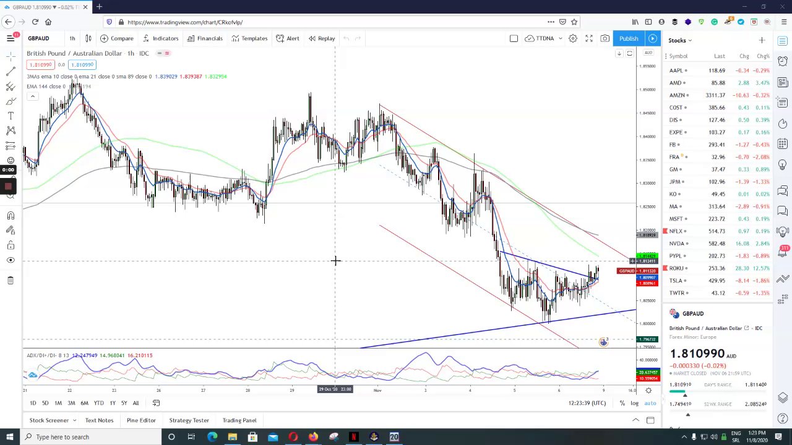Select the YTD date range

pyautogui.click(x=98, y=403)
